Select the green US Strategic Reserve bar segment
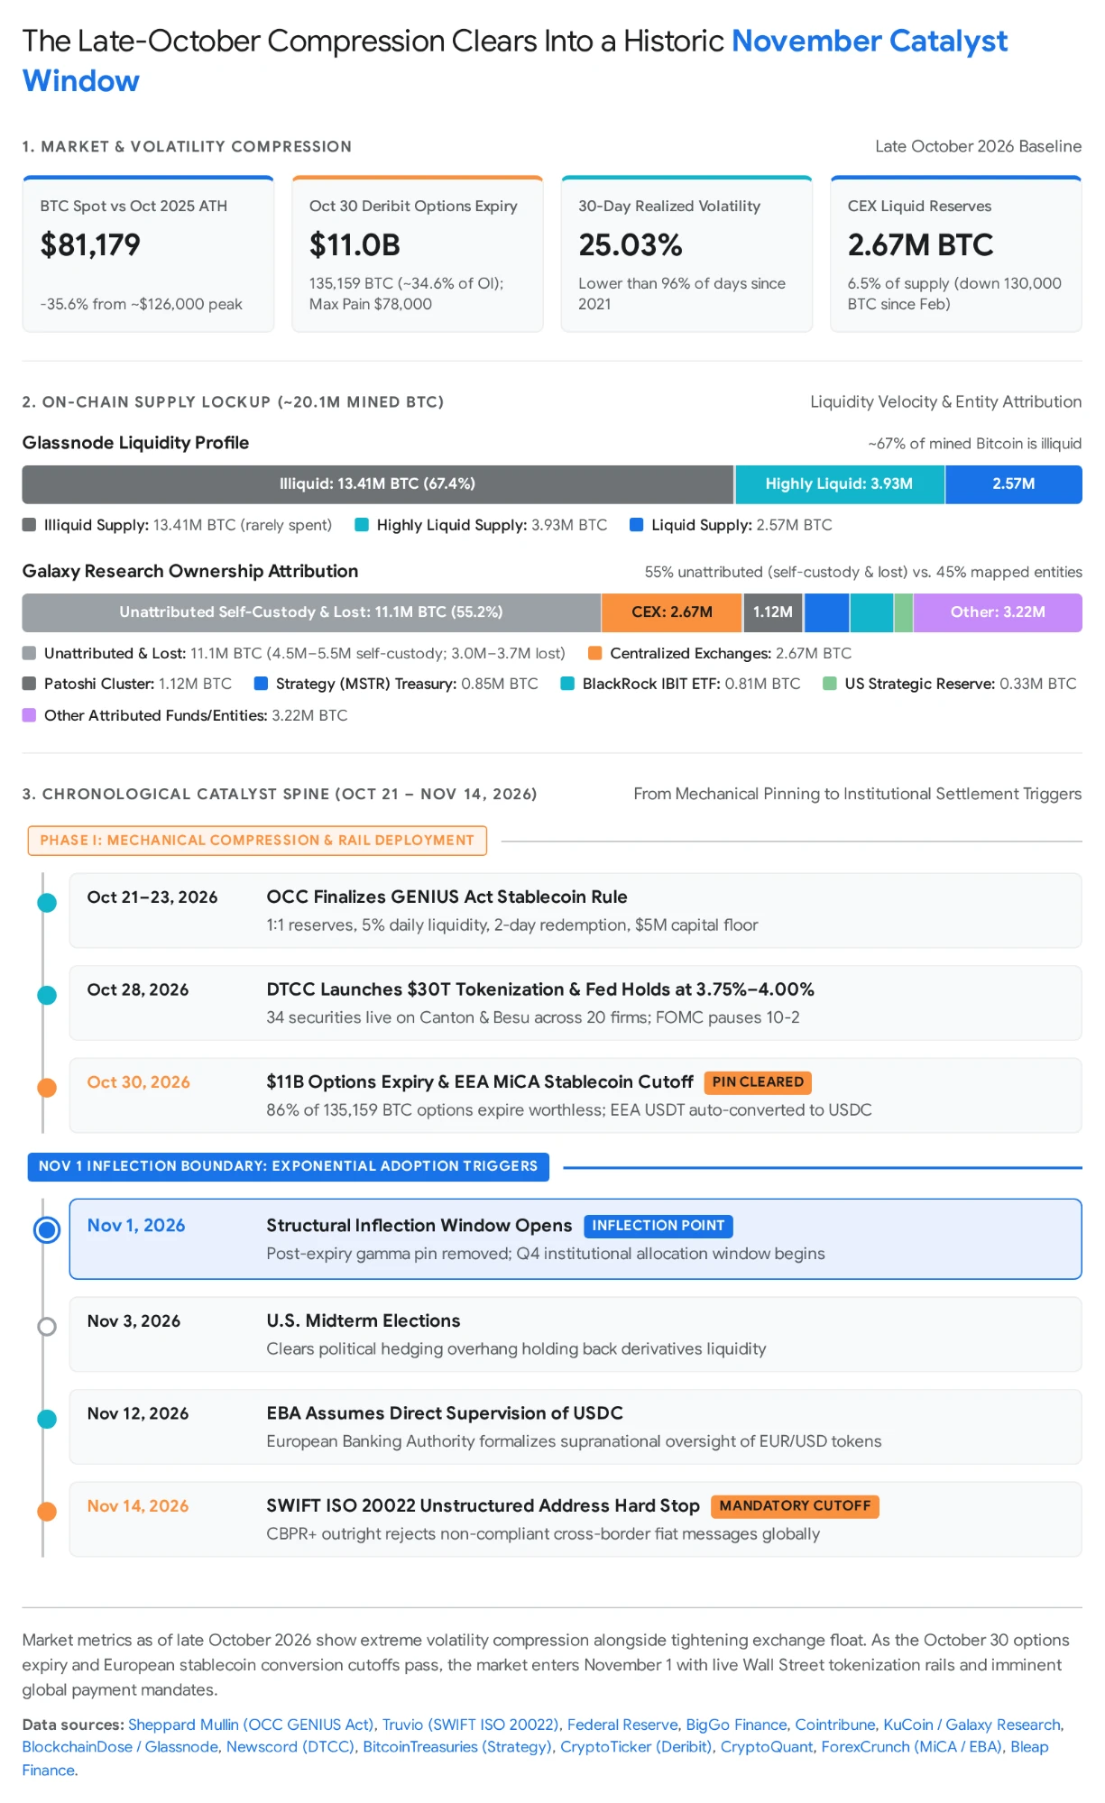Screen dimensions: 1105x1803 (x=903, y=612)
